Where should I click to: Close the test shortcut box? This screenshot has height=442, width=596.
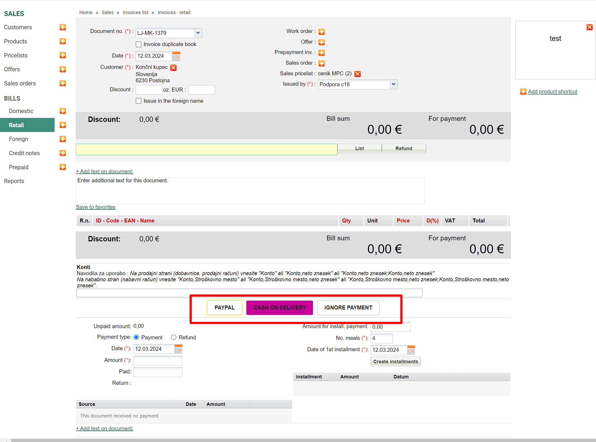589,27
